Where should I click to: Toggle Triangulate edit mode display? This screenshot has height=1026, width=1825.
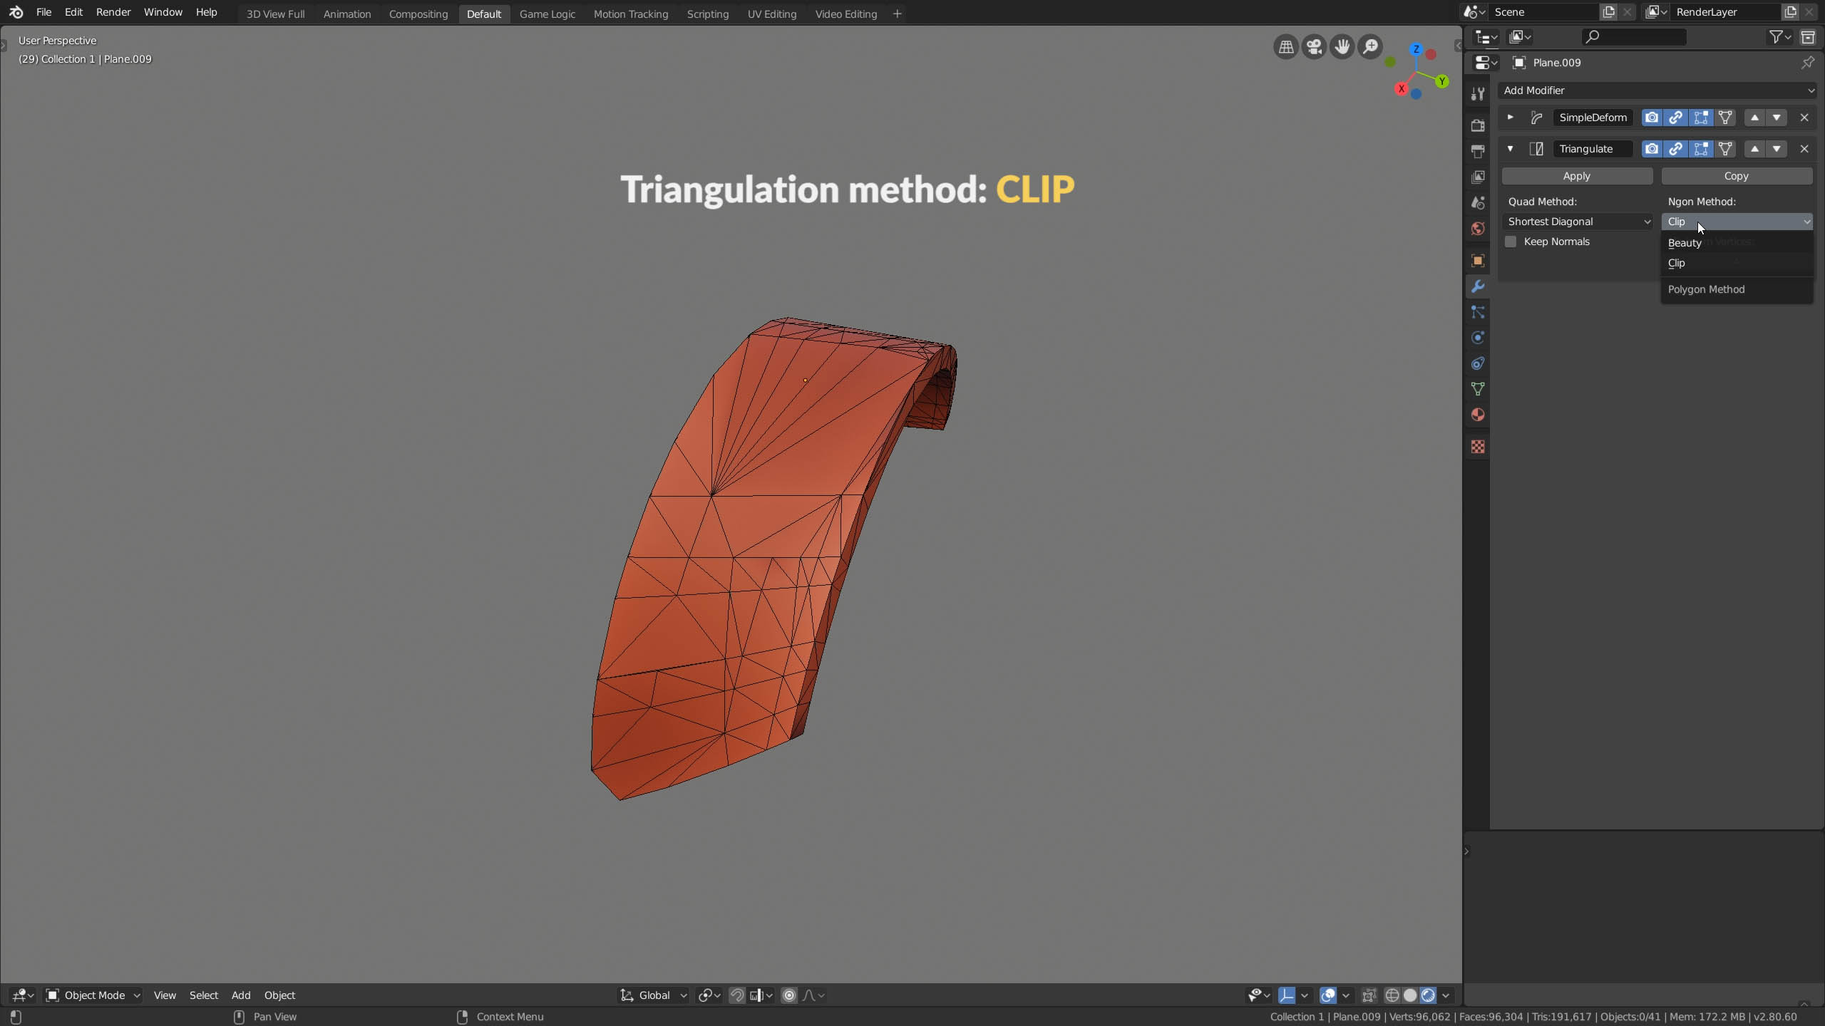(x=1700, y=149)
